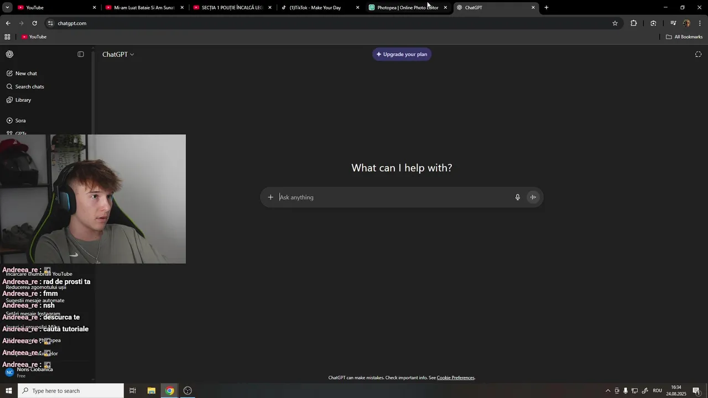This screenshot has width=708, height=398.
Task: Open site information icon in address bar
Action: pos(50,23)
